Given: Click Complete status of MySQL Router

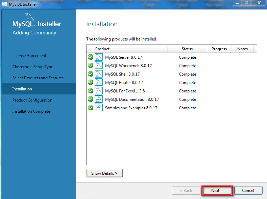Looking at the screenshot, I should (188, 83).
